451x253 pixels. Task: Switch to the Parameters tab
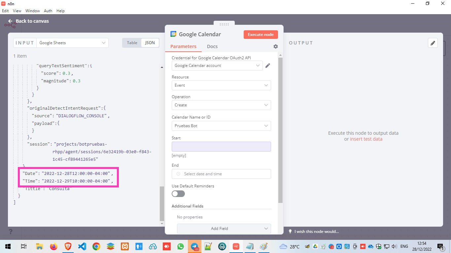click(183, 46)
